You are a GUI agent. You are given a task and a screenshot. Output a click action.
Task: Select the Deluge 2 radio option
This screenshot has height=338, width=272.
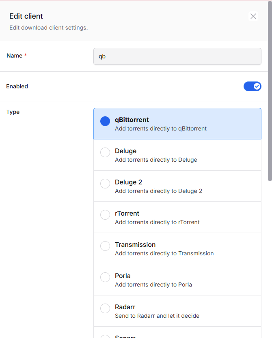tap(105, 184)
